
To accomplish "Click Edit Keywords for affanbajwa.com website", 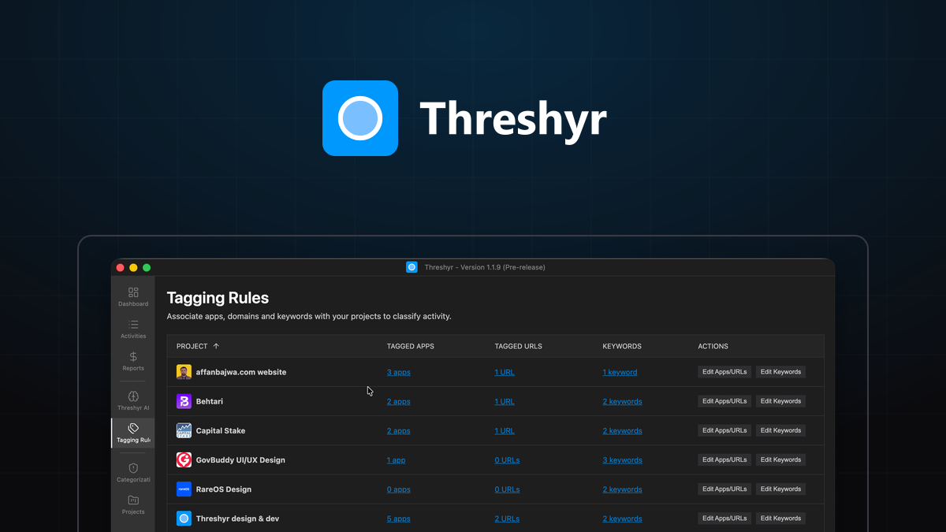I will tap(780, 372).
